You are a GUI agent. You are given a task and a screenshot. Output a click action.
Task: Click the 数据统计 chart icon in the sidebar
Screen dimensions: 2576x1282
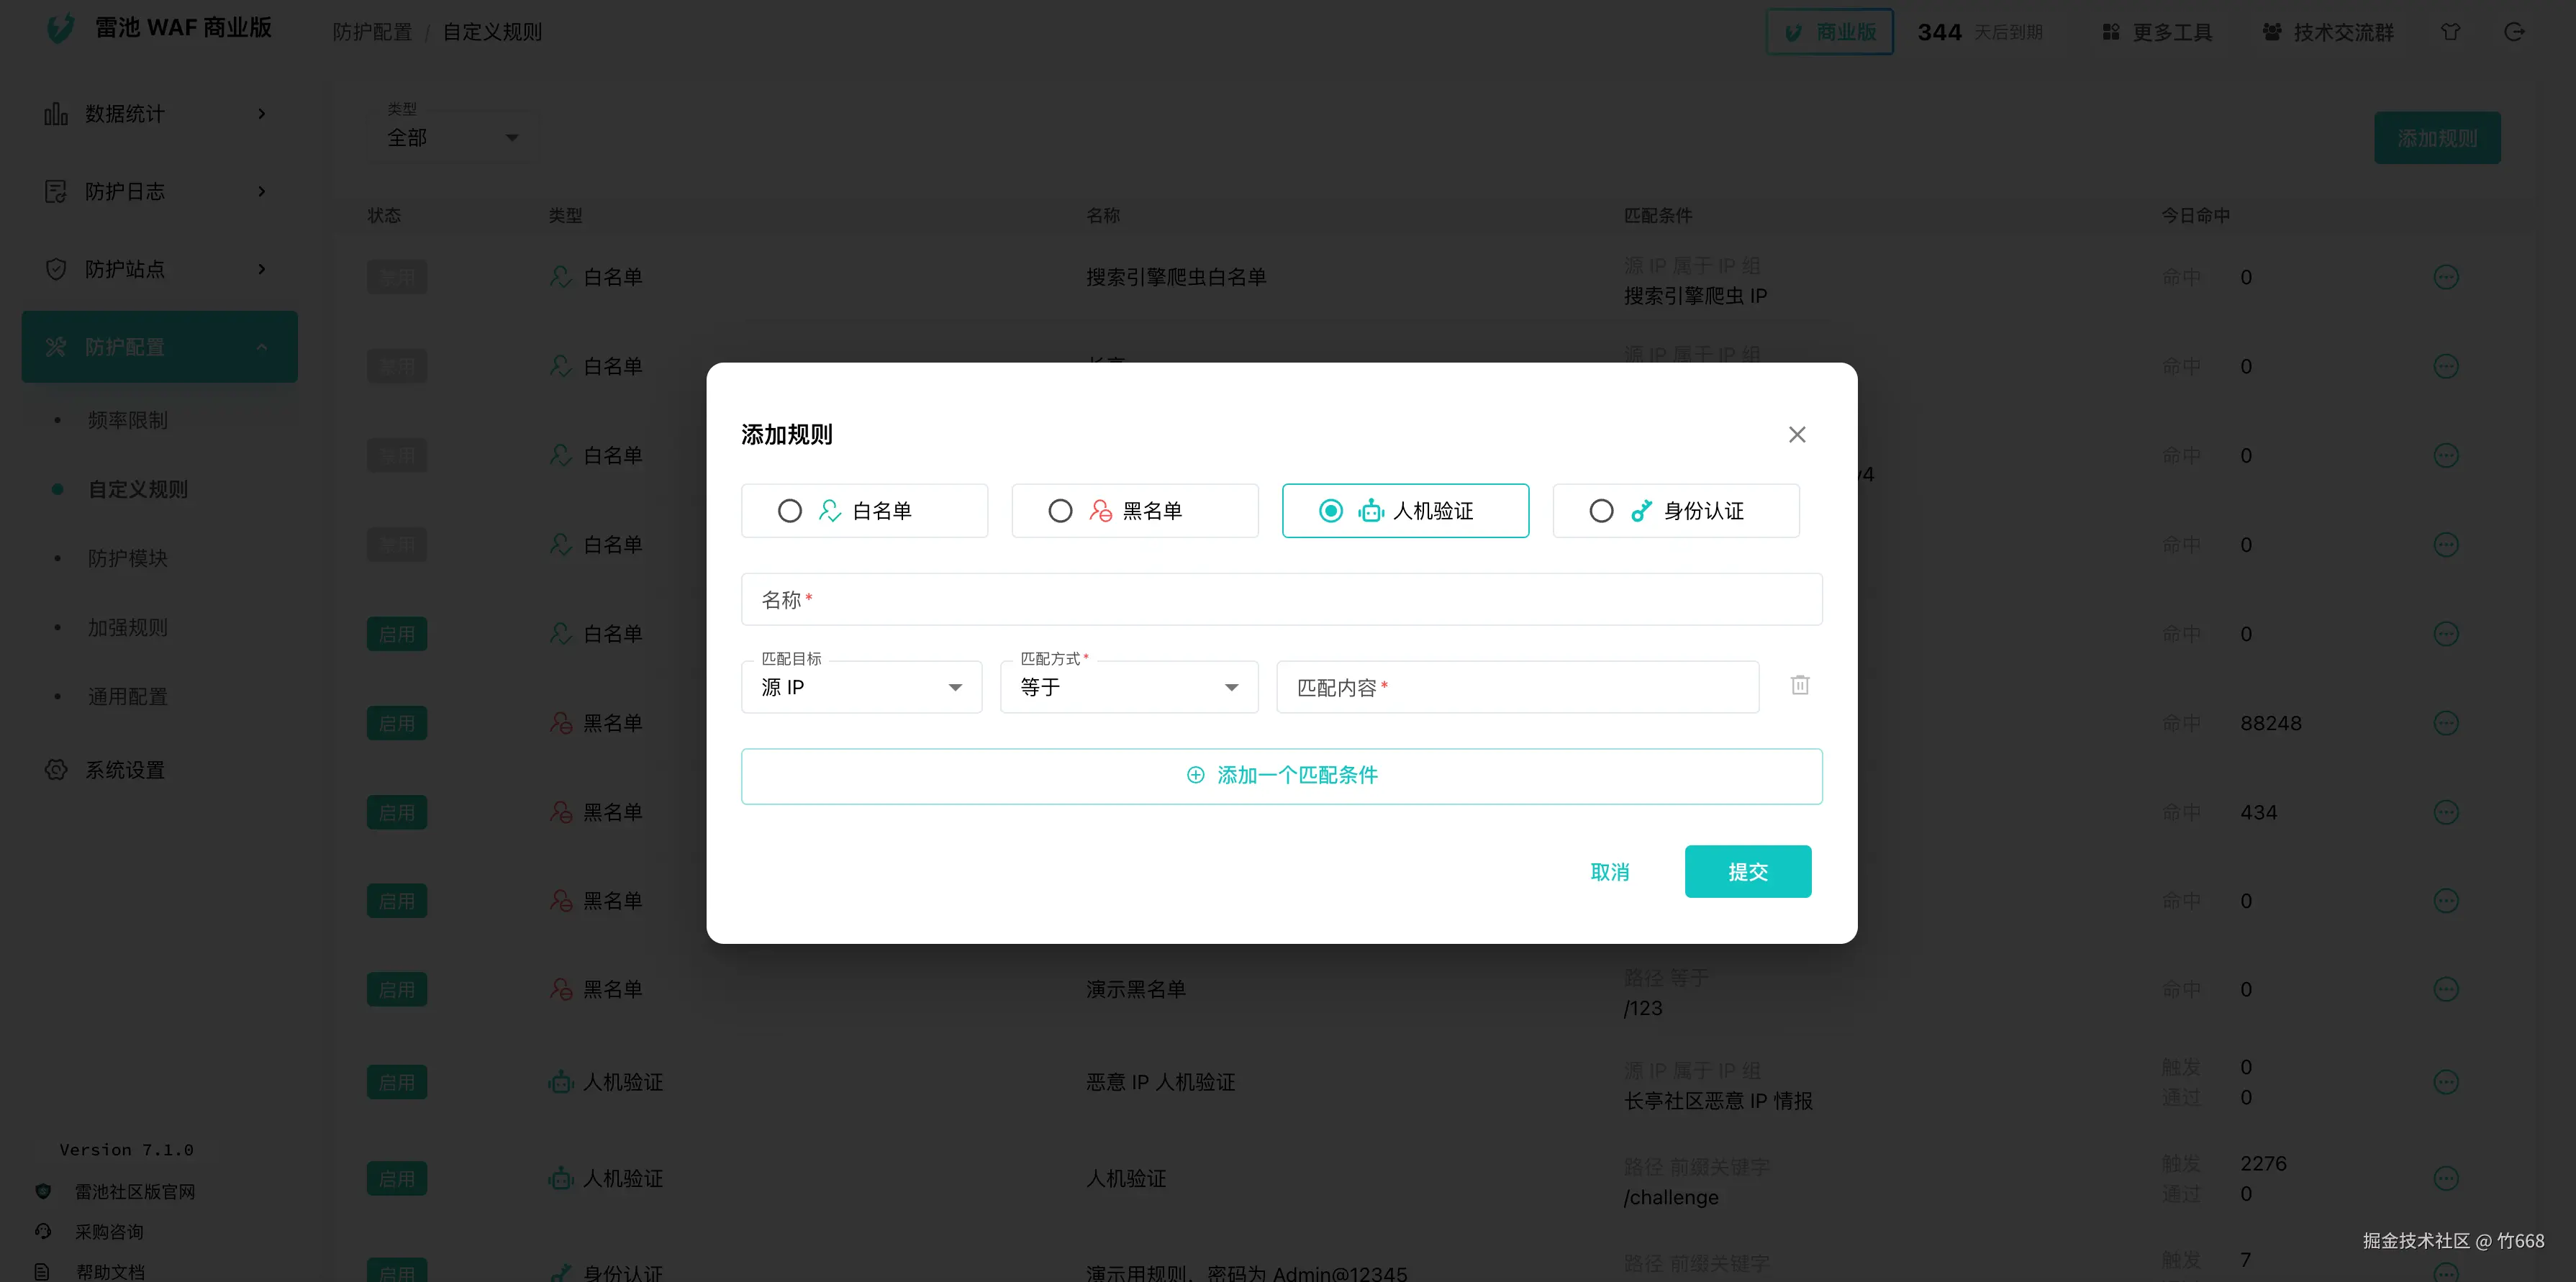(x=56, y=114)
